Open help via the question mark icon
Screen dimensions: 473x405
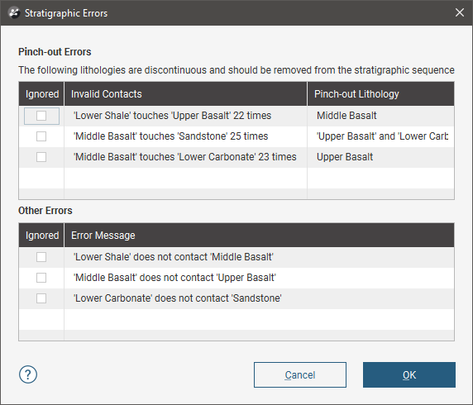pos(28,375)
